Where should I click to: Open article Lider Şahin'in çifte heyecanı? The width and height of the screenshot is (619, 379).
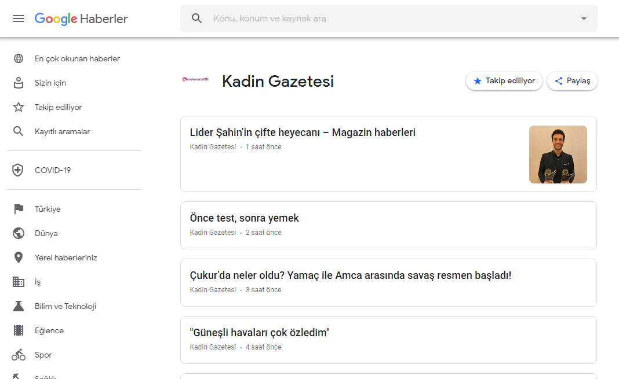[x=303, y=133]
